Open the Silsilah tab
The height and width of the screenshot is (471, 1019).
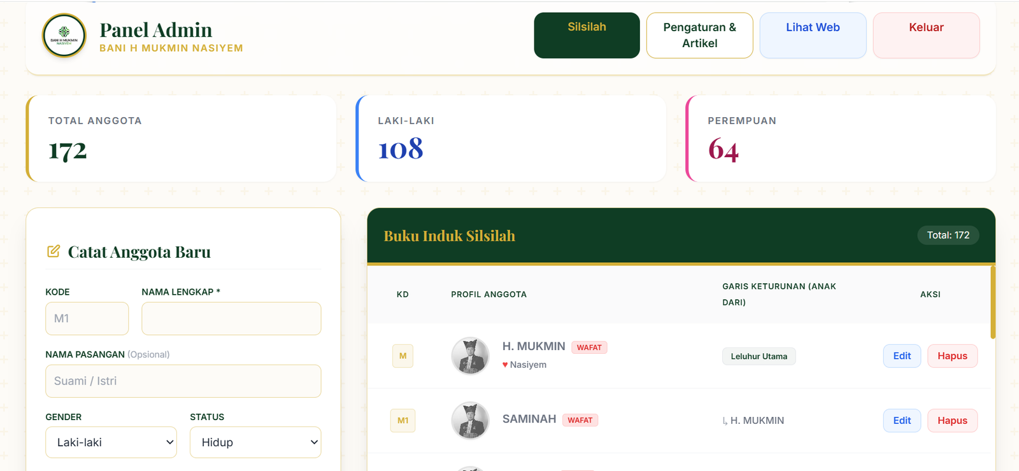tap(587, 35)
